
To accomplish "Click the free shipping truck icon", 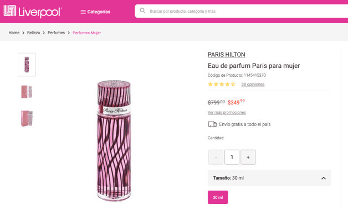I will (x=212, y=124).
